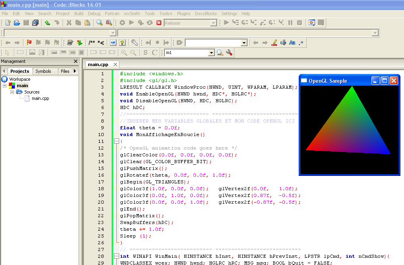Viewport: 404px width, 265px height.
Task: Click the OpenGL Sample window title bar
Action: coord(335,81)
